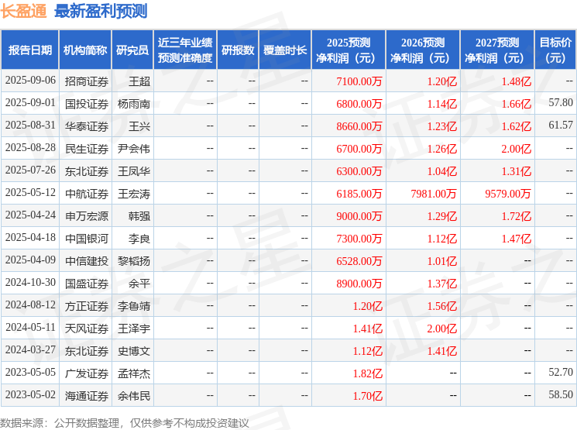Viewport: 577px width, 430px height.
Task: Select researcher 王泽宇
Action: coord(133,329)
